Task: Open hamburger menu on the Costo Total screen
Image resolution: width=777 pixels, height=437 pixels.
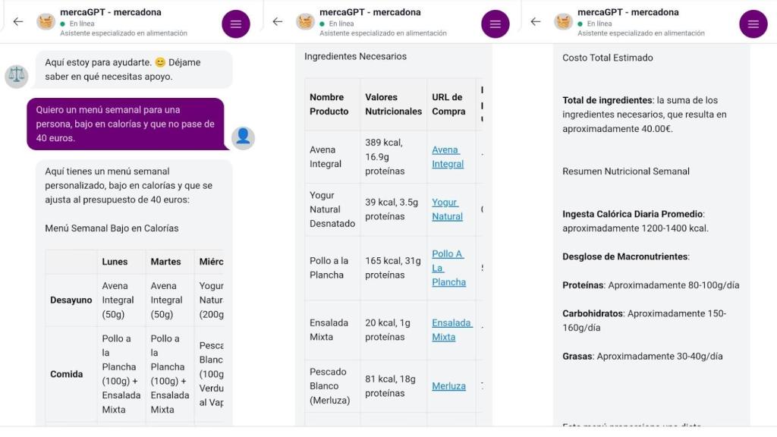Action: 753,24
